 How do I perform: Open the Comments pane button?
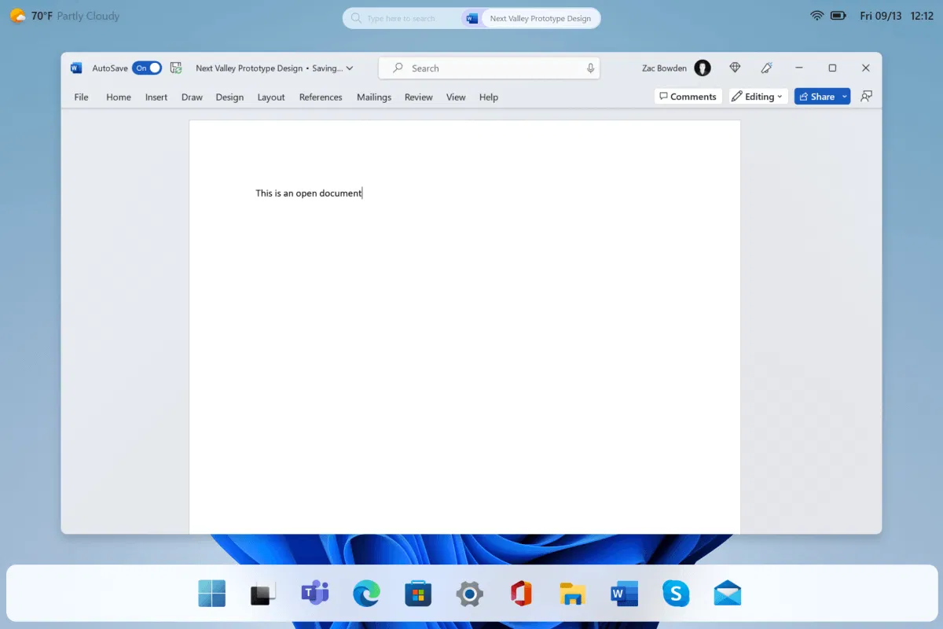(688, 96)
